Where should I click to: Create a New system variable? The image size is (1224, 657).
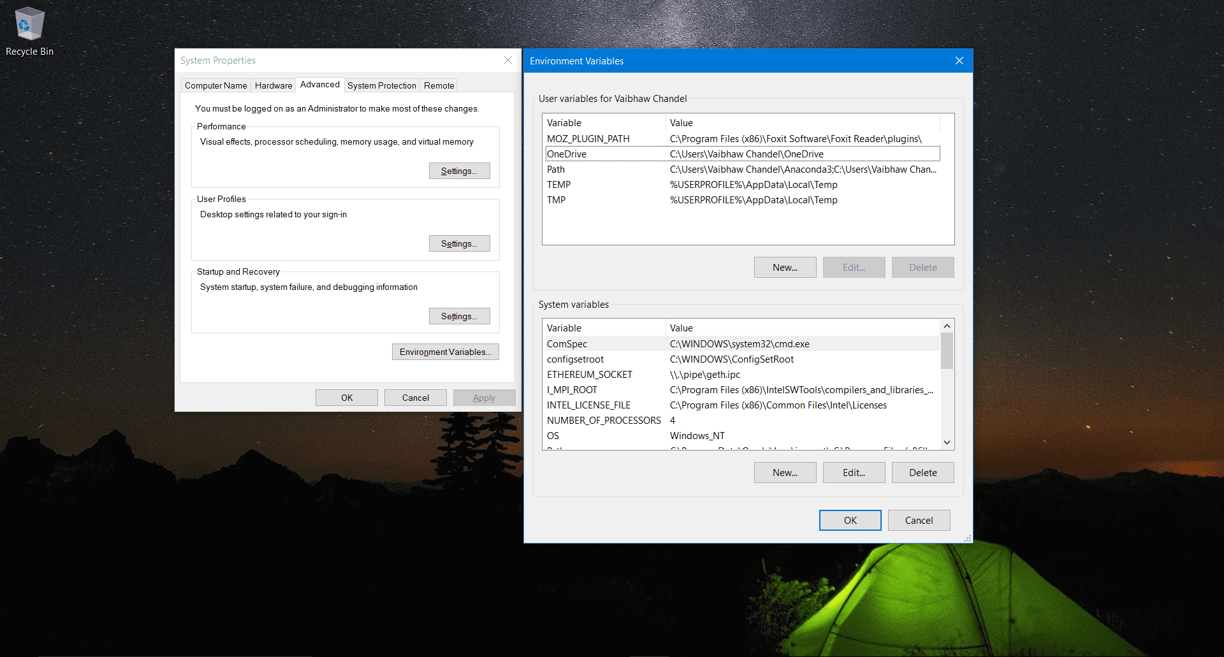(785, 473)
